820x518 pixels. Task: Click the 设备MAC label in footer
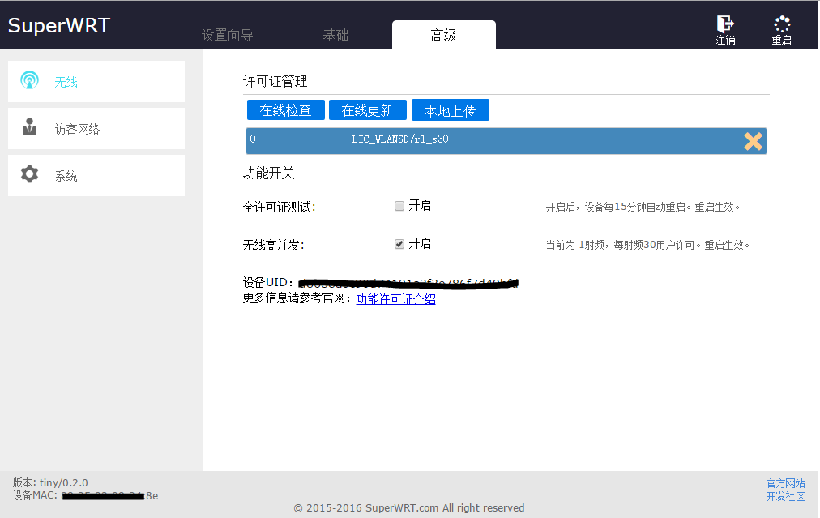[x=35, y=495]
